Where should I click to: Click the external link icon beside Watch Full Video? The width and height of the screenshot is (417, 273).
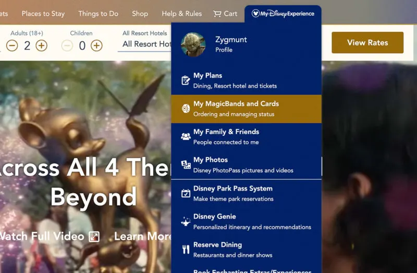94,236
